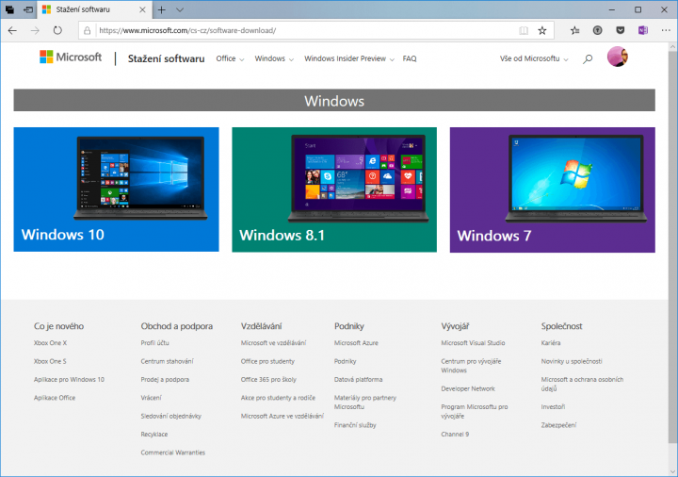Image resolution: width=678 pixels, height=477 pixels.
Task: Open a new browser tab
Action: coord(162,9)
